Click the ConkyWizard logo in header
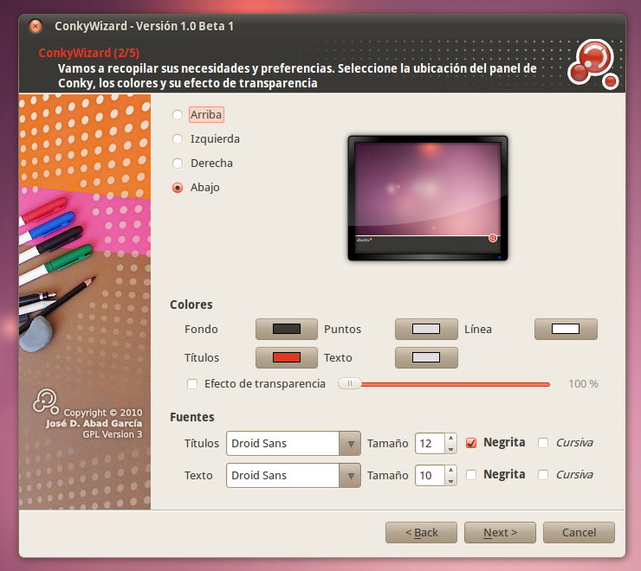Viewport: 641px width, 571px height. pos(593,65)
